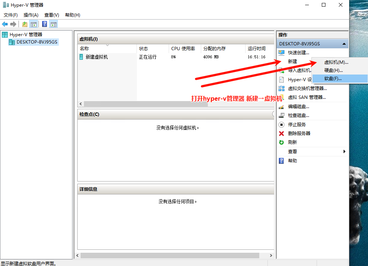Click the 正在运行 status cell
This screenshot has height=266, width=368.
[x=148, y=57]
